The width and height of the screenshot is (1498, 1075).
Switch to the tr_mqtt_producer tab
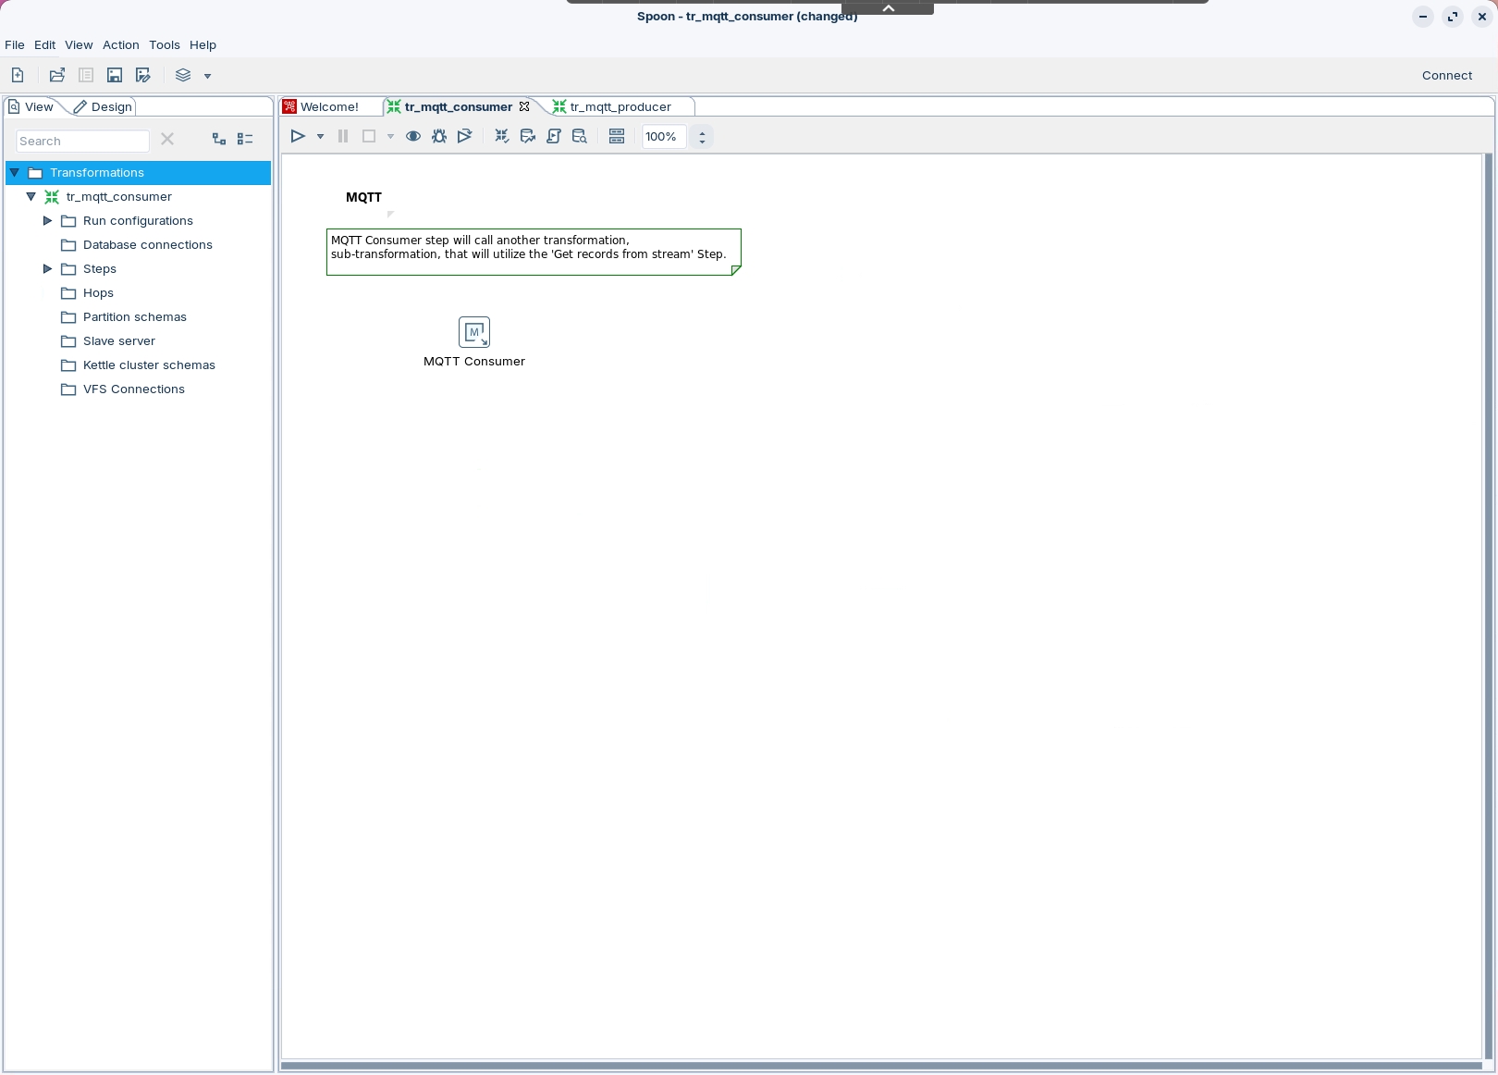[x=620, y=107]
